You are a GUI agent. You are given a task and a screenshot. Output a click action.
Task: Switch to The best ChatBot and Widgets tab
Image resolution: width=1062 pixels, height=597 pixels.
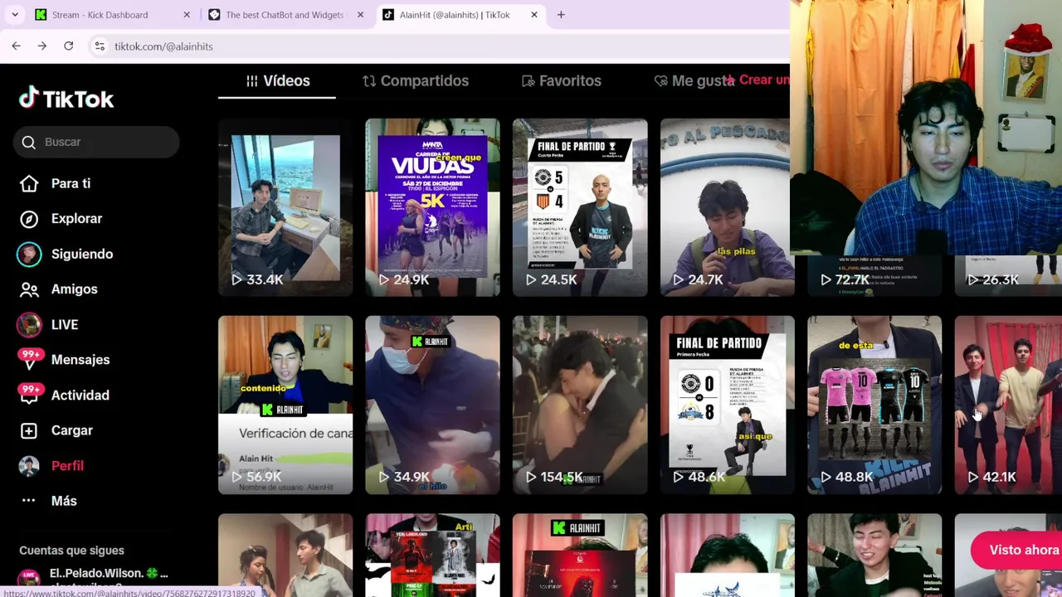tap(285, 15)
